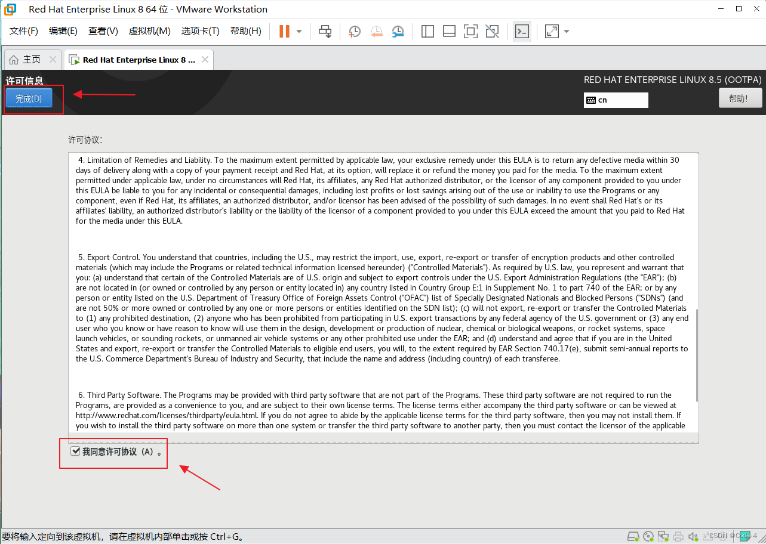The width and height of the screenshot is (766, 544).
Task: Click the sound card status icon
Action: (x=693, y=536)
